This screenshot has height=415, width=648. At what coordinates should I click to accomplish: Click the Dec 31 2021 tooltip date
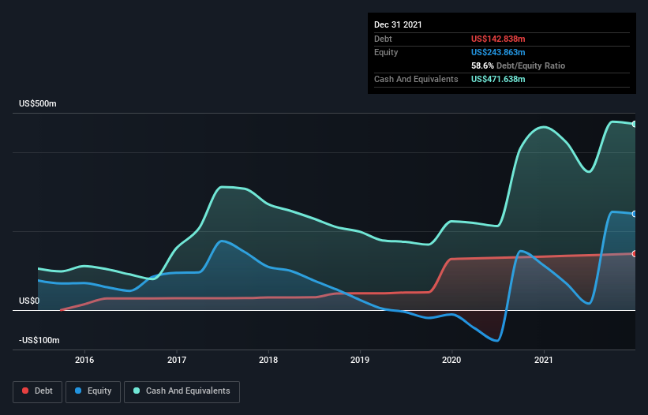398,24
